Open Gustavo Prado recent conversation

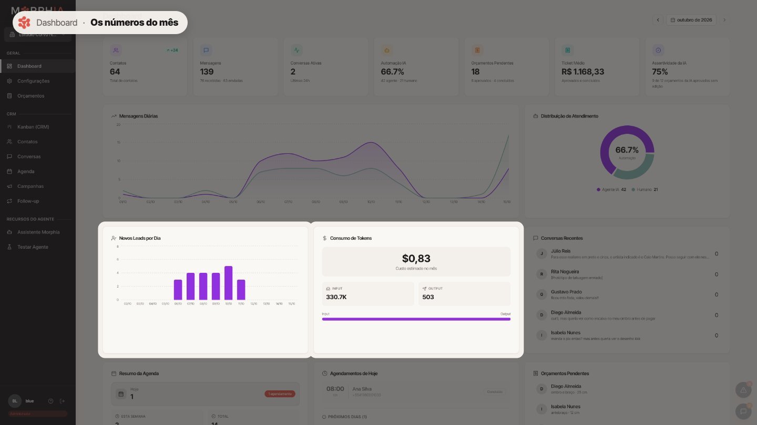[627, 295]
